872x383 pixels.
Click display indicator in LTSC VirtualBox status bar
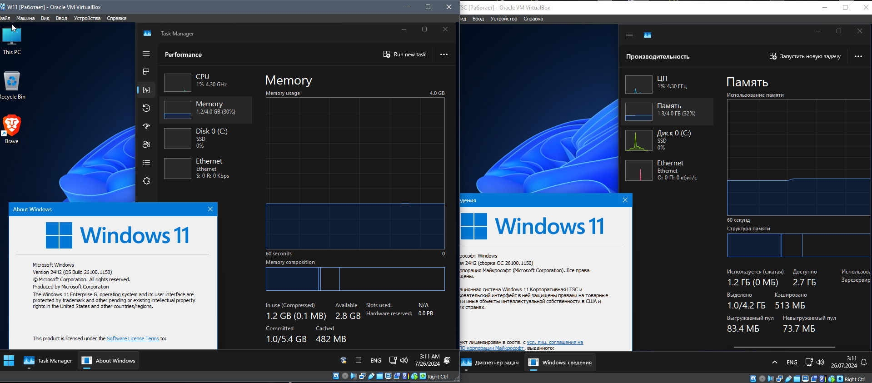point(805,378)
